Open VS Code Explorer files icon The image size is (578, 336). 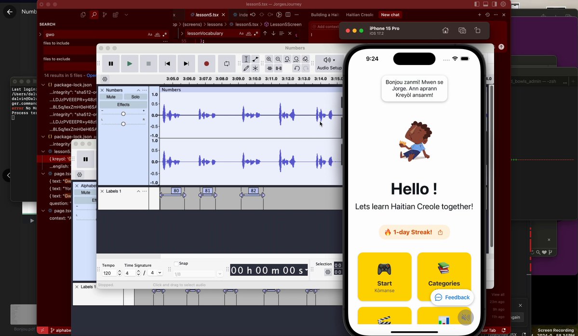[83, 15]
